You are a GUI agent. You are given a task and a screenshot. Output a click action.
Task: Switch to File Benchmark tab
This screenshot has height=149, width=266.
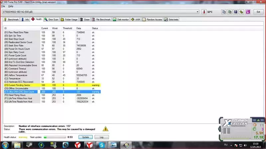point(101,20)
